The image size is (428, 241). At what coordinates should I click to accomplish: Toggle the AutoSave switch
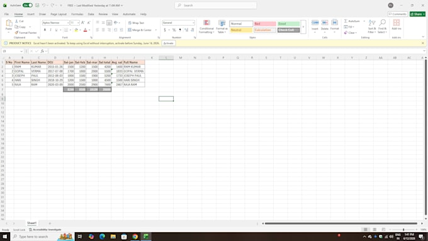27,5
